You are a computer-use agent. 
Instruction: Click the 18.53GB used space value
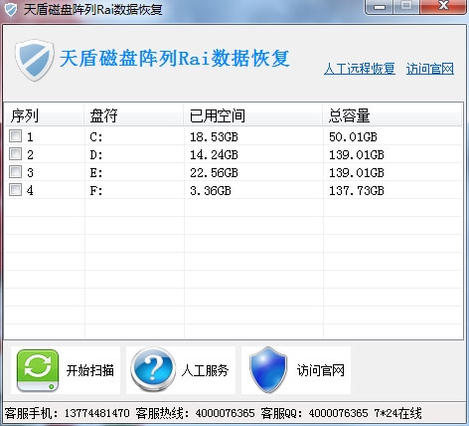[214, 137]
